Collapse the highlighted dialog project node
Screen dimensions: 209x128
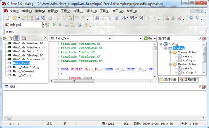165,48
